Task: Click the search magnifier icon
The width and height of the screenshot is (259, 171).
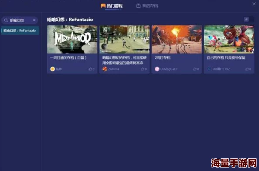Action: 6,20
